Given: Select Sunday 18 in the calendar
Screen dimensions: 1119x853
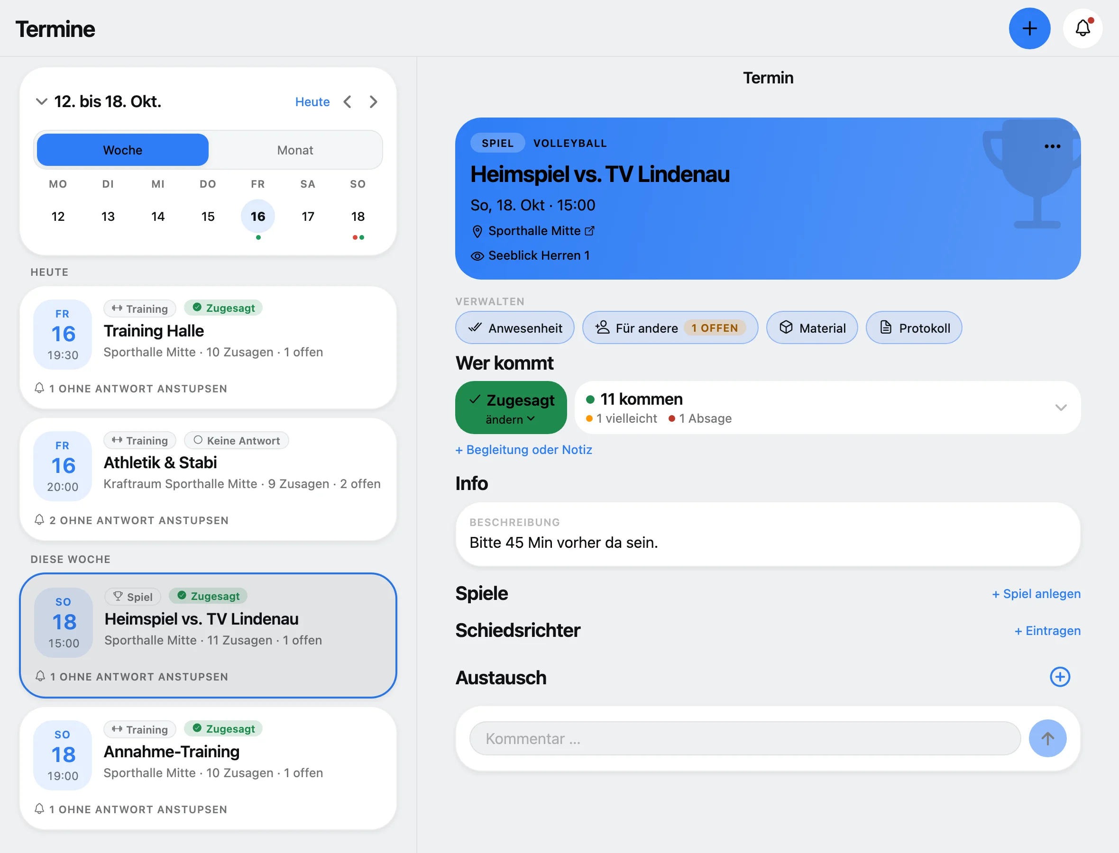Looking at the screenshot, I should 358,216.
